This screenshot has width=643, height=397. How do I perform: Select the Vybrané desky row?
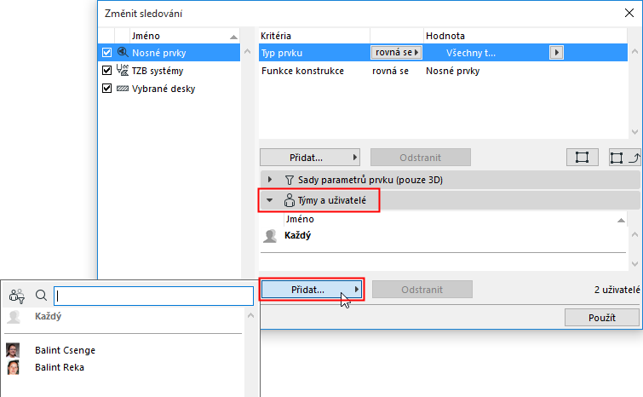(x=169, y=89)
